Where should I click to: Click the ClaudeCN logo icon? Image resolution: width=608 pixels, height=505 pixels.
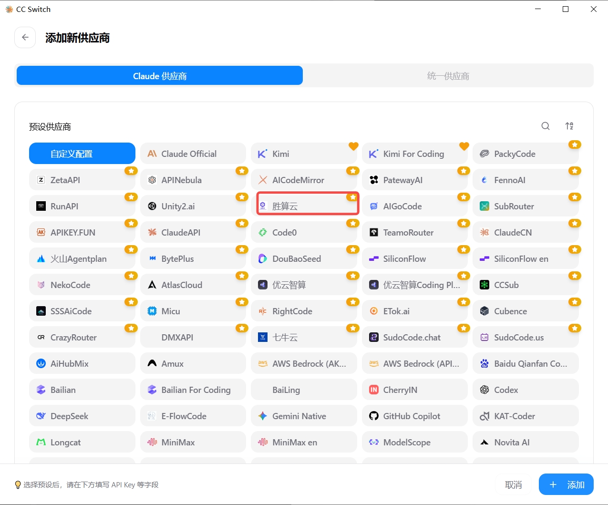484,232
